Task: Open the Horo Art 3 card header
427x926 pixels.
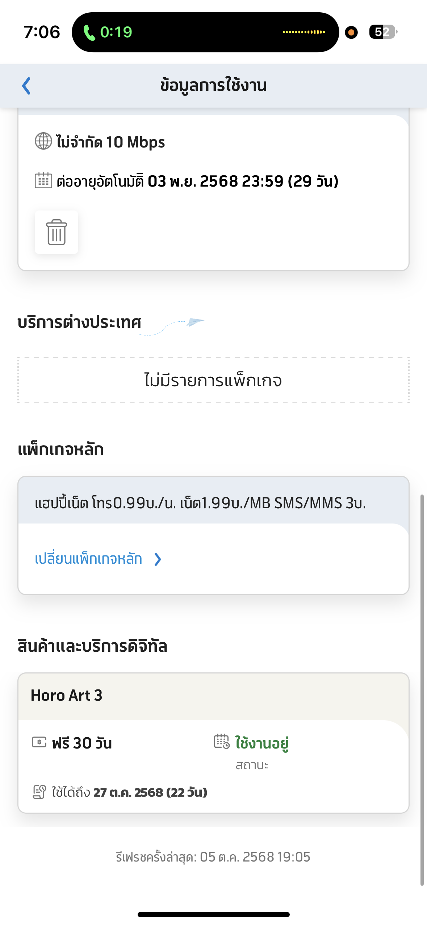Action: [213, 696]
